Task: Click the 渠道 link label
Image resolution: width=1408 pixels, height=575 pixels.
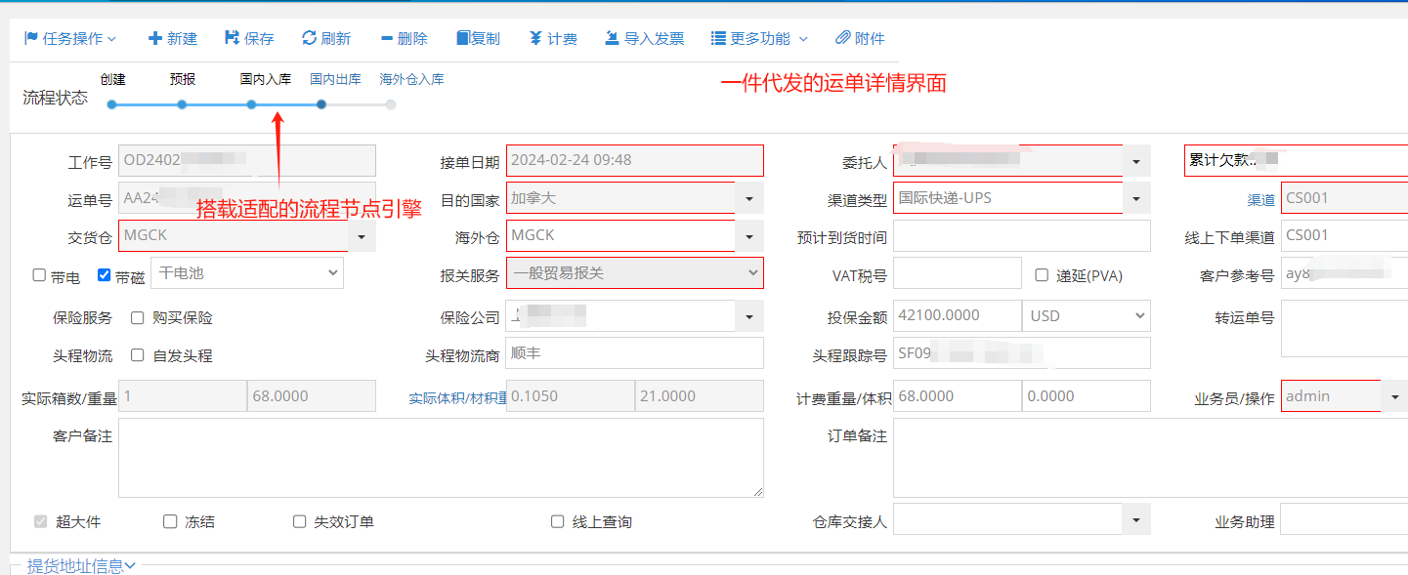Action: pyautogui.click(x=1260, y=200)
